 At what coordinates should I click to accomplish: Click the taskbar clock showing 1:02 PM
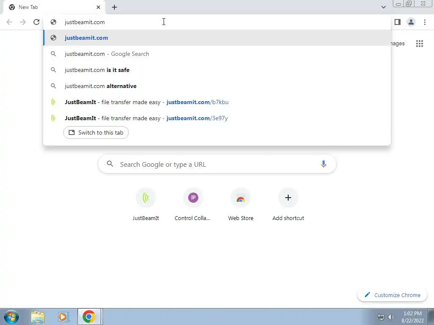(412, 317)
